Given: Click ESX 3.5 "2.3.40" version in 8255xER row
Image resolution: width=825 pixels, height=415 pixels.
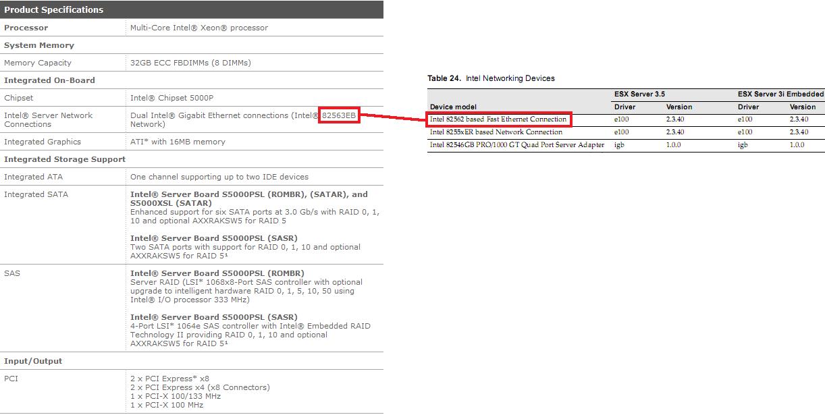Looking at the screenshot, I should (675, 132).
